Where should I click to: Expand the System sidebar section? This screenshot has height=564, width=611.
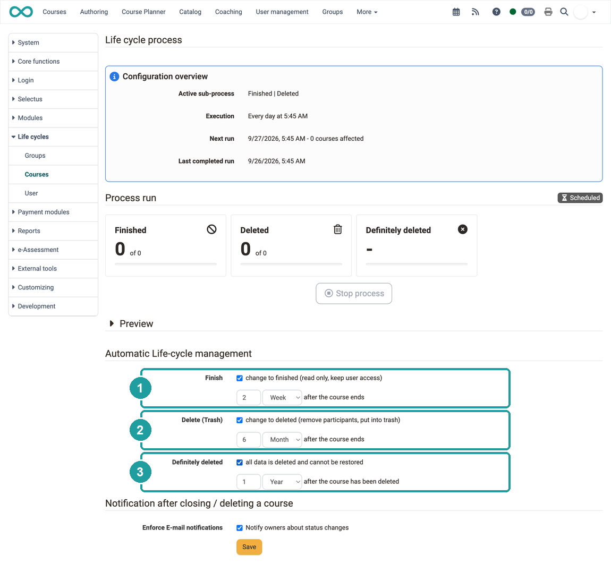pyautogui.click(x=53, y=42)
